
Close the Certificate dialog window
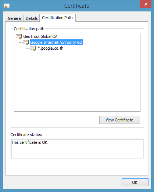[x=146, y=4]
